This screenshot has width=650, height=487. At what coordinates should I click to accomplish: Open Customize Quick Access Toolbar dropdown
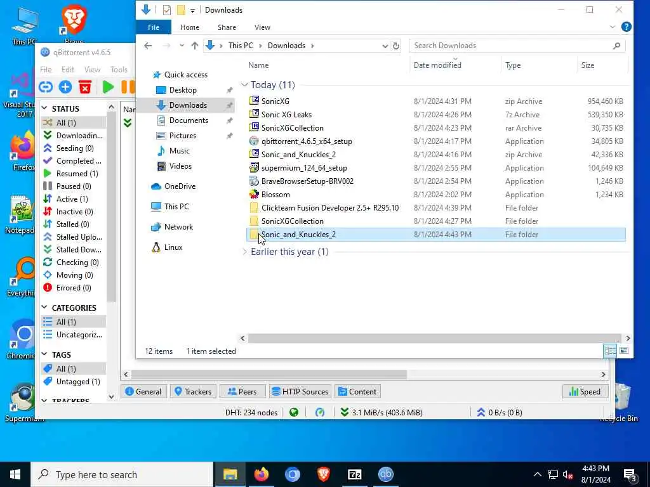pyautogui.click(x=192, y=10)
